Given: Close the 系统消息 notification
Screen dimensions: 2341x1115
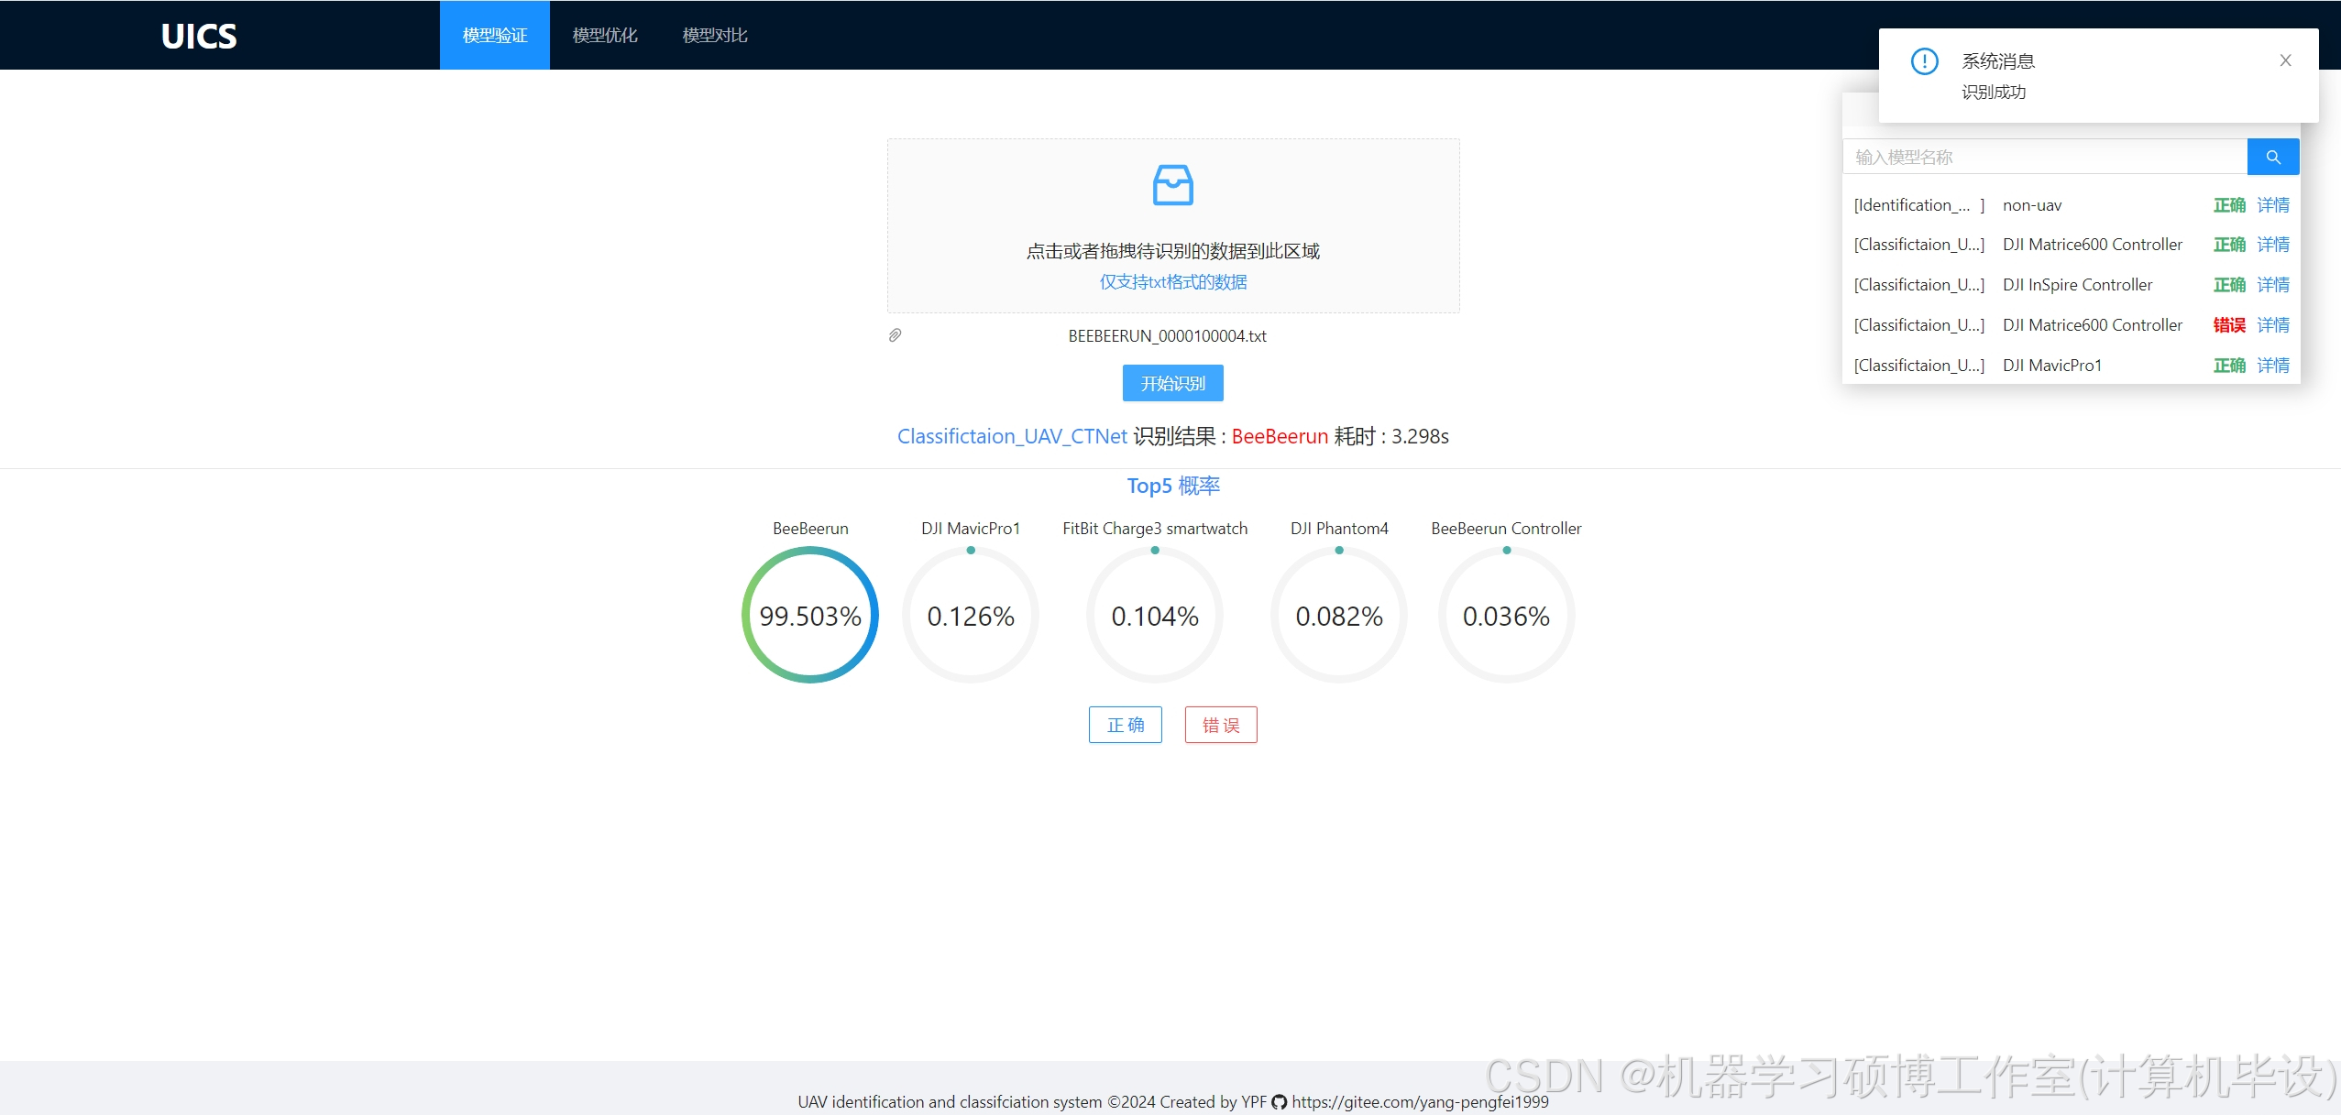Looking at the screenshot, I should click(2285, 60).
